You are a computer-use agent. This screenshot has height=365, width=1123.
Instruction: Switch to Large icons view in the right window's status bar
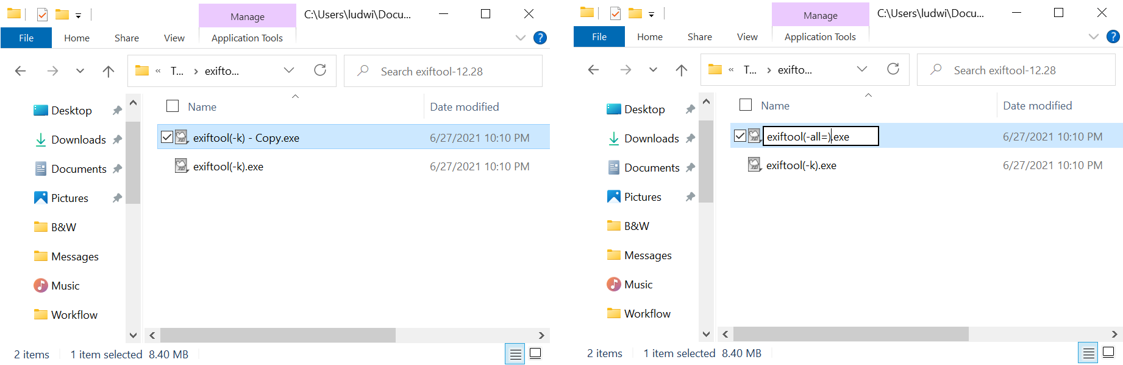click(x=1108, y=353)
